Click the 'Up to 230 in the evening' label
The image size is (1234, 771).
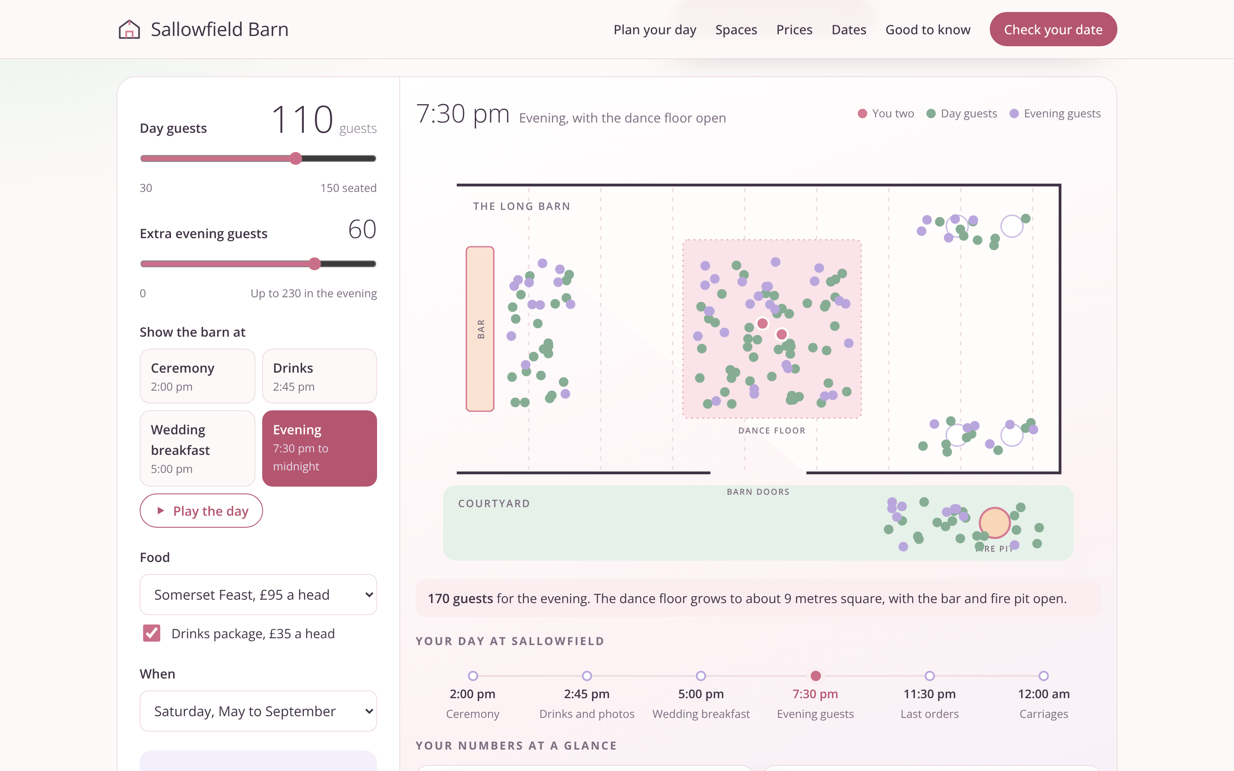click(314, 293)
